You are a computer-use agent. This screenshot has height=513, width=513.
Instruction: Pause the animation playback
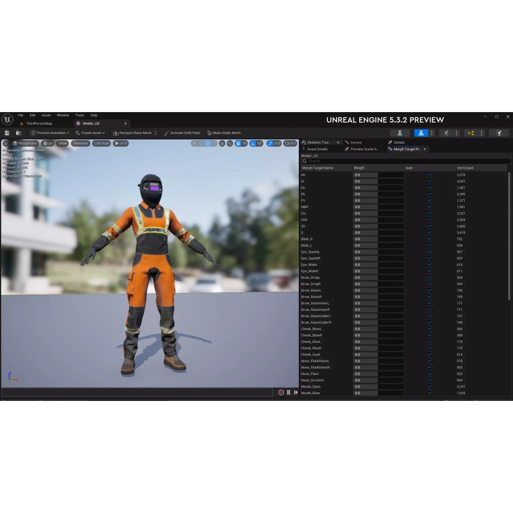tap(289, 392)
